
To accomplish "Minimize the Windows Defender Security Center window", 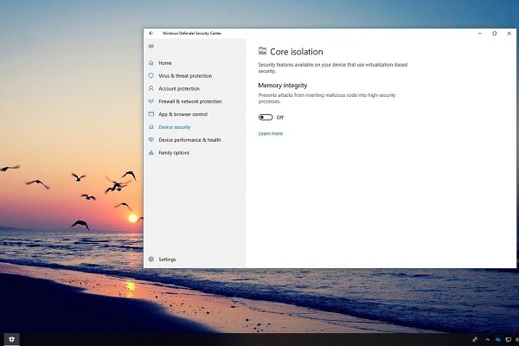I will [x=478, y=33].
